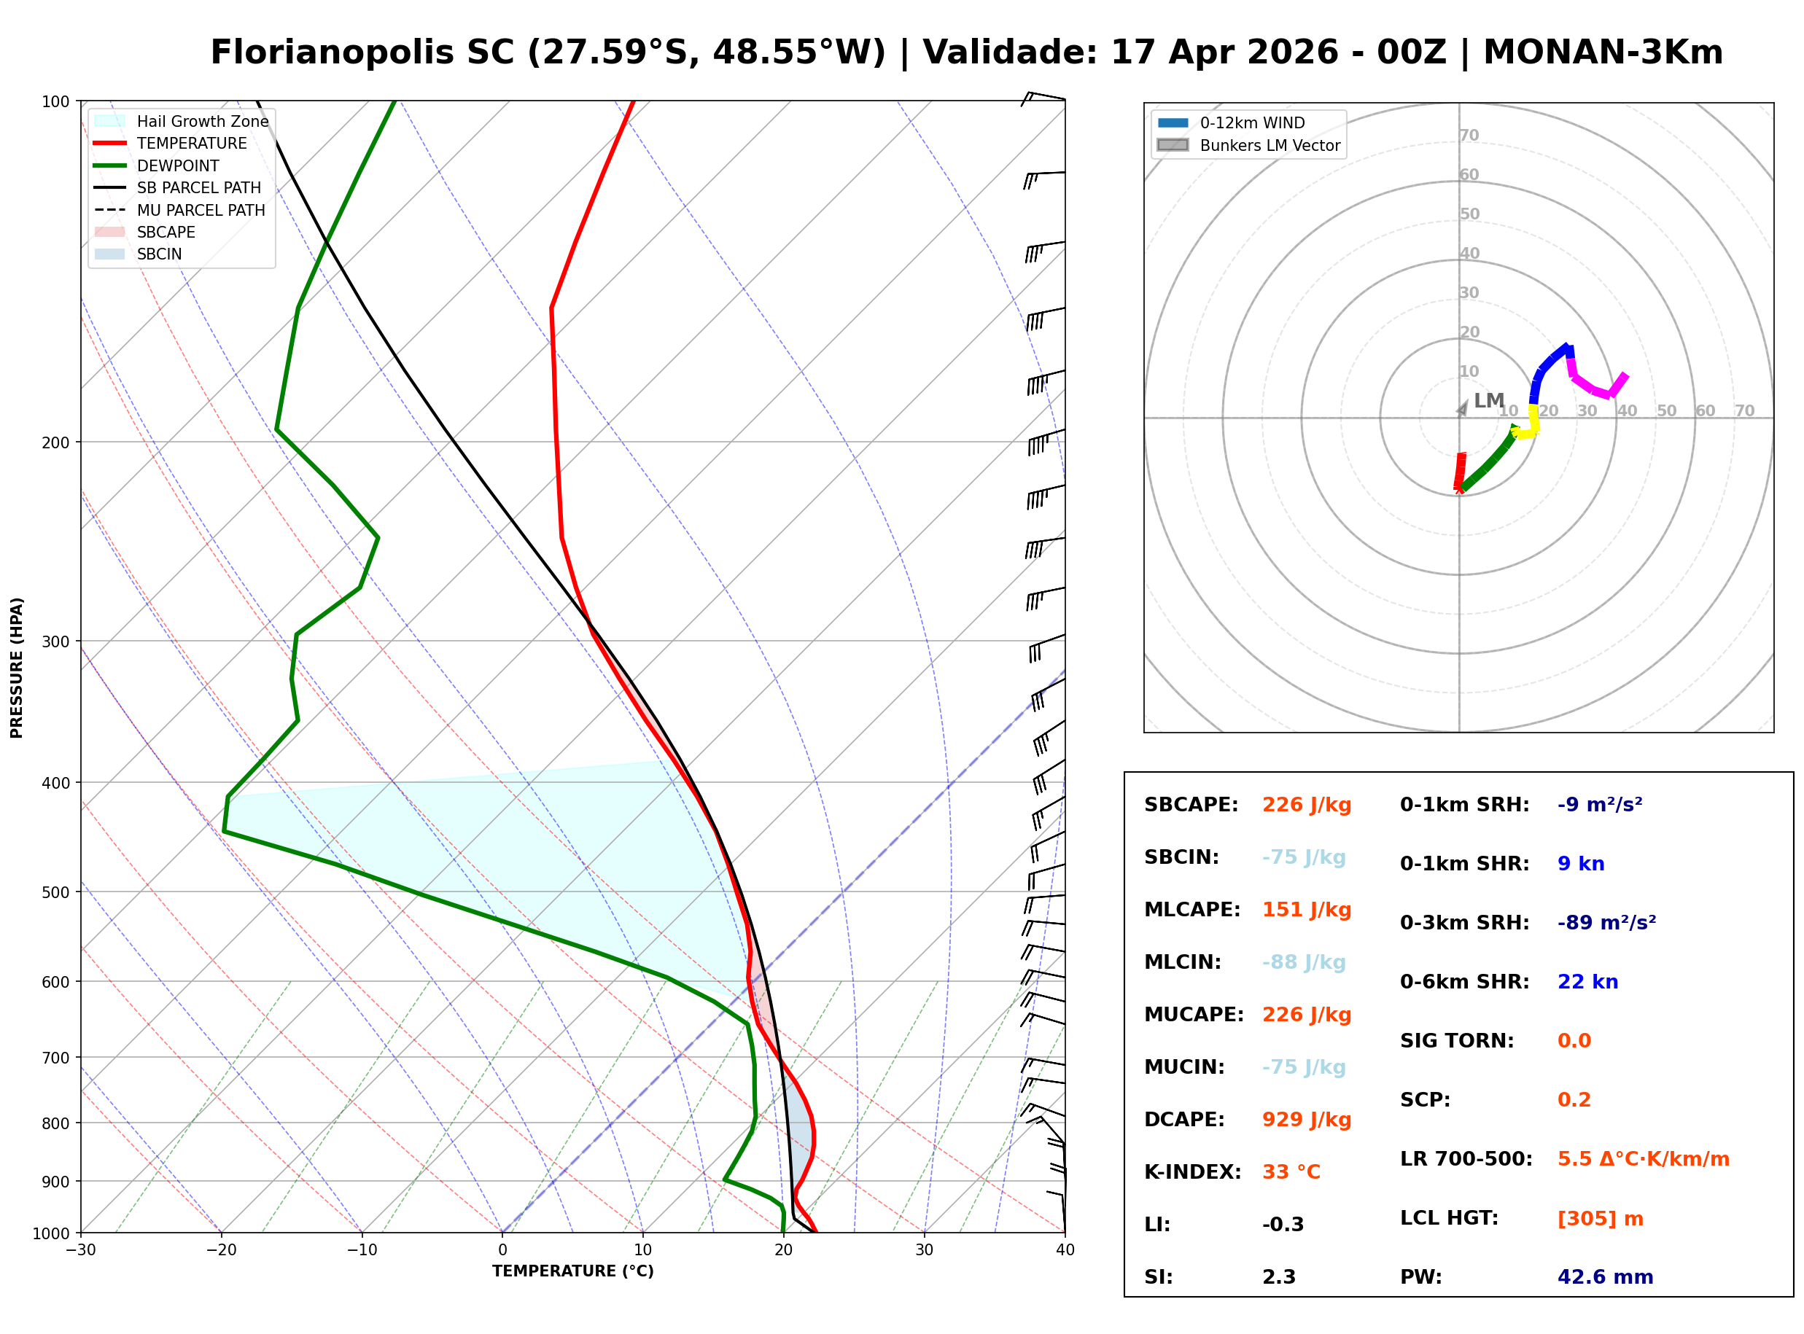Click the SBCAPE value 226 J/kg
Image resolution: width=1804 pixels, height=1334 pixels.
[1307, 805]
